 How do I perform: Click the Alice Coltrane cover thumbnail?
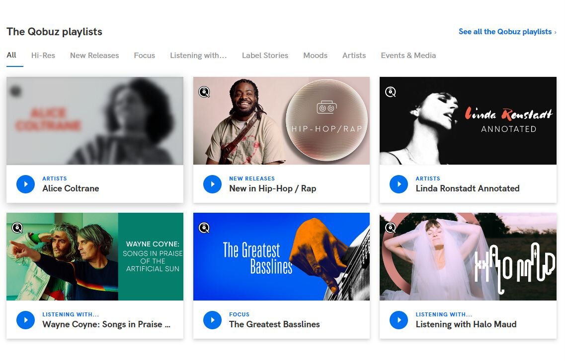click(x=94, y=120)
